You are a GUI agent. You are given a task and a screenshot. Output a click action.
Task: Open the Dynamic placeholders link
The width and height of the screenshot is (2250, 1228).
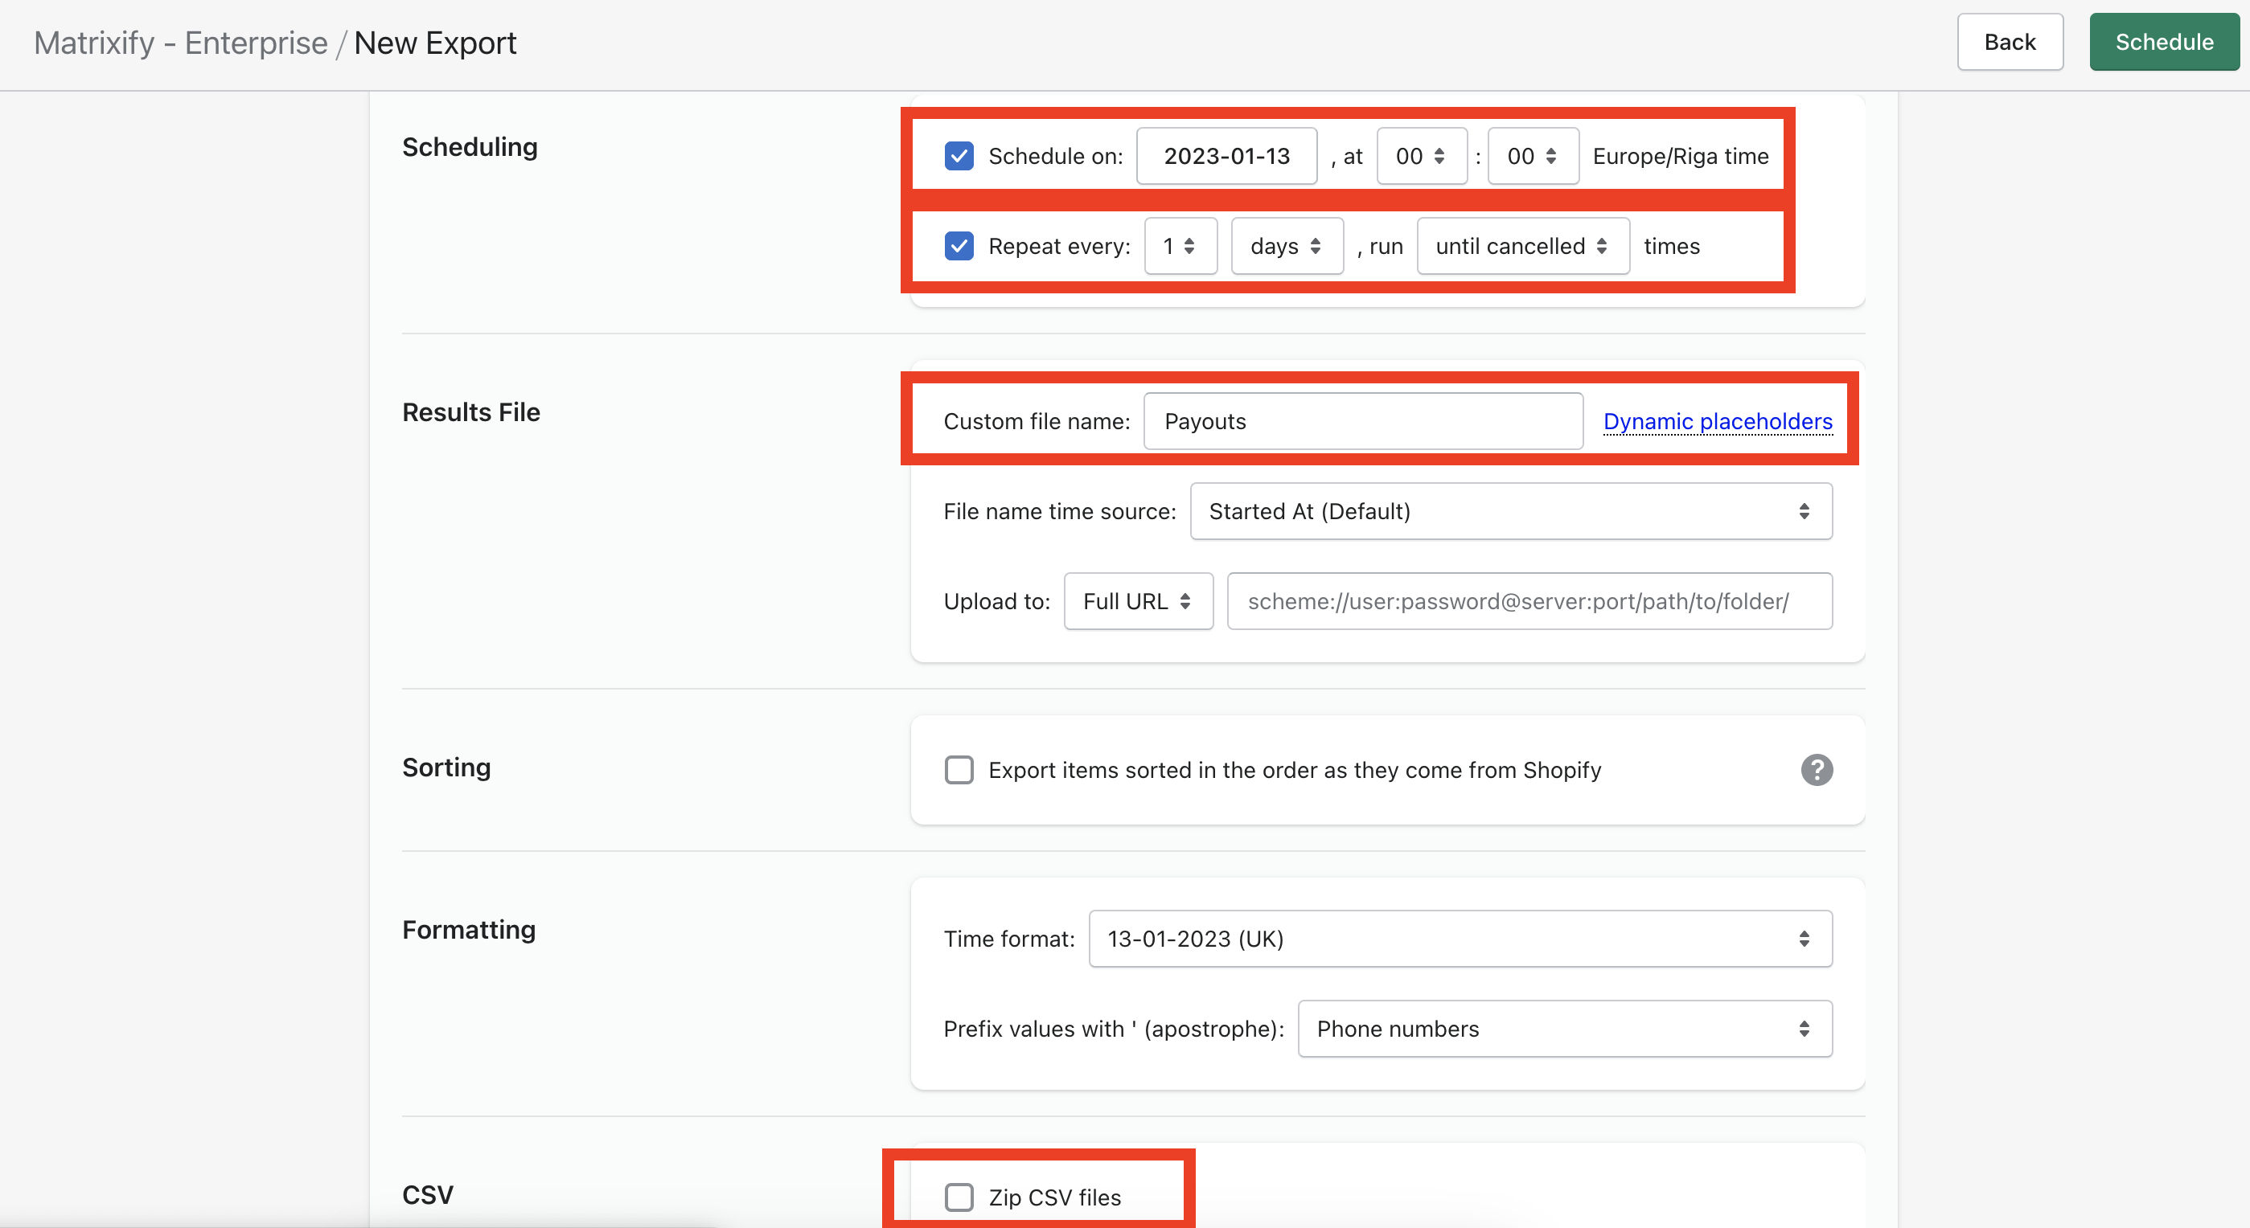pyautogui.click(x=1717, y=422)
